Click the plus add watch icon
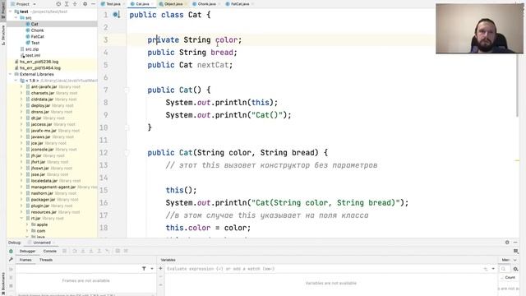 pos(160,269)
